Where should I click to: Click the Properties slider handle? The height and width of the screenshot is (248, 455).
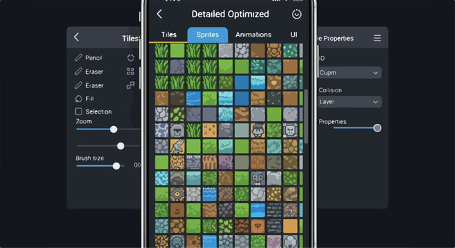click(x=377, y=128)
